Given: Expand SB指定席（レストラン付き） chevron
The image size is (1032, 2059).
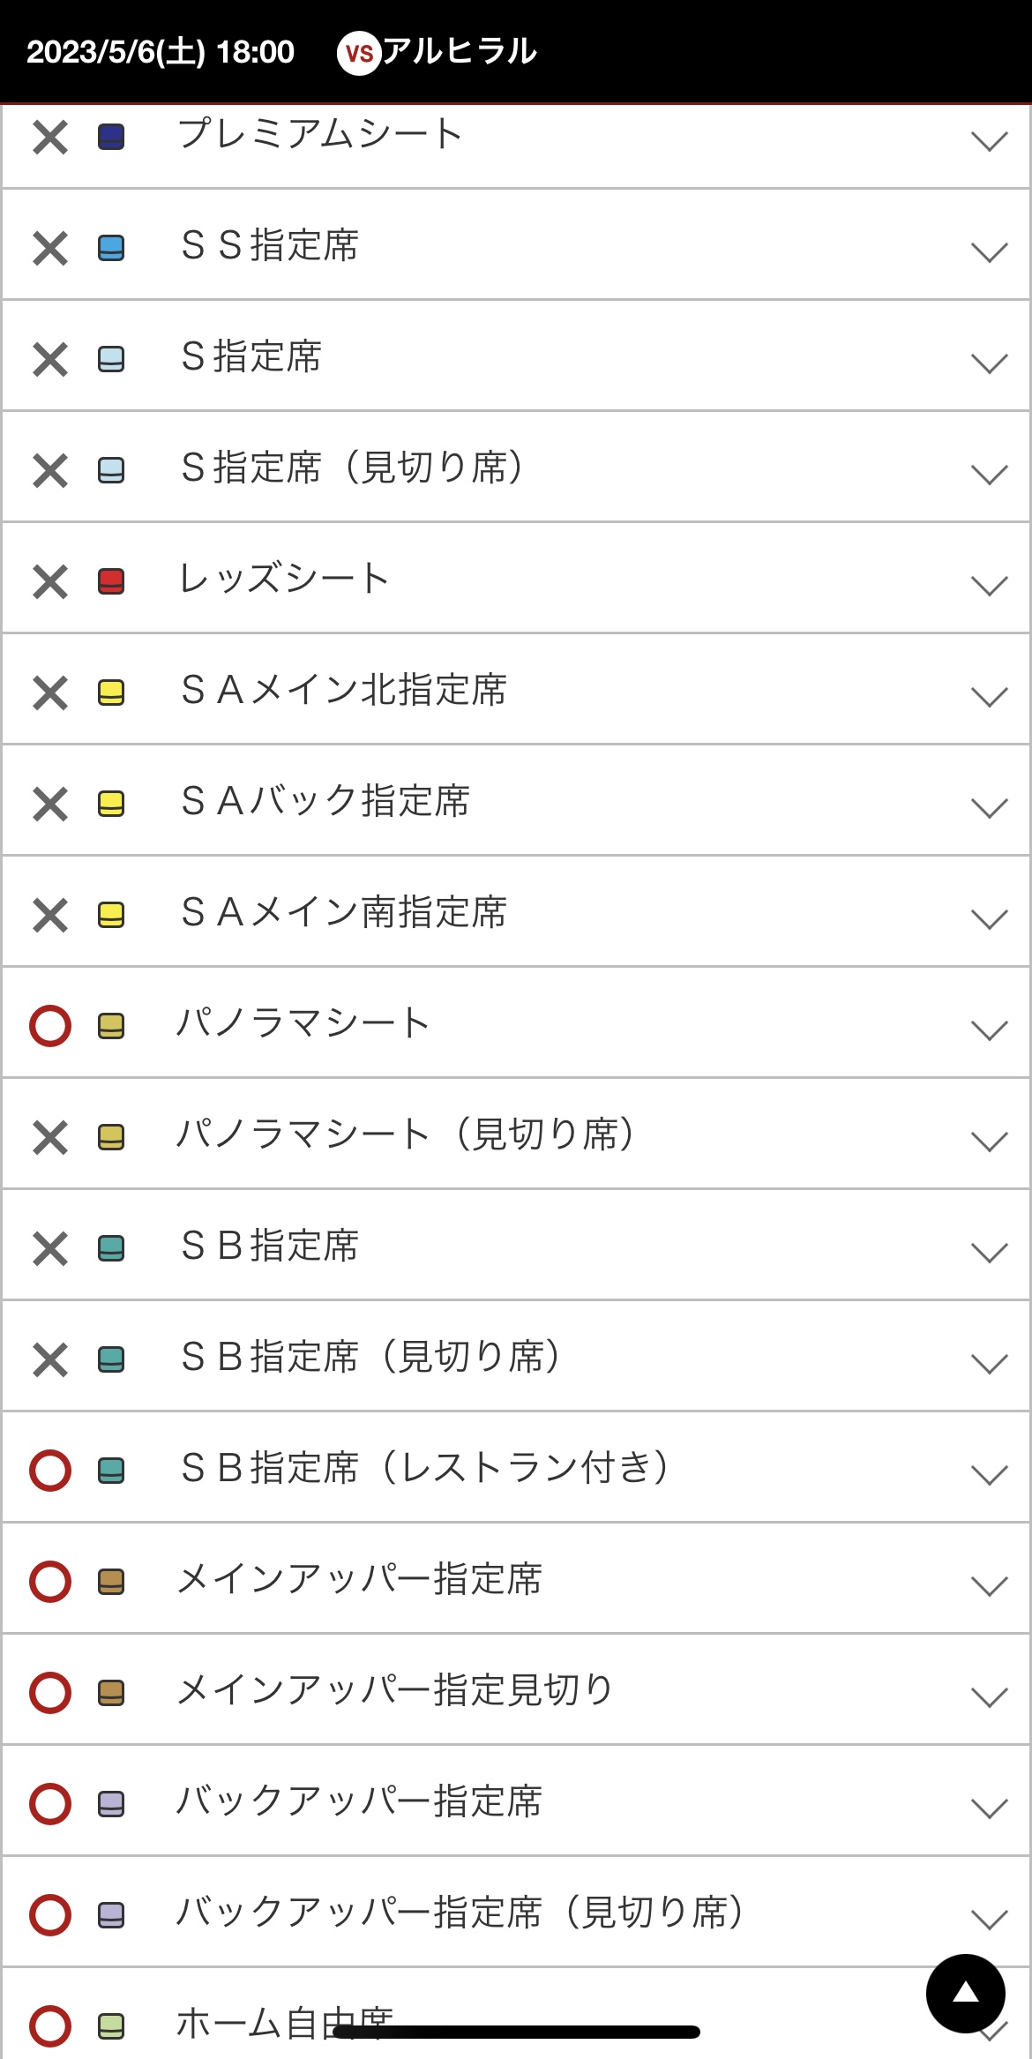Looking at the screenshot, I should click(989, 1475).
